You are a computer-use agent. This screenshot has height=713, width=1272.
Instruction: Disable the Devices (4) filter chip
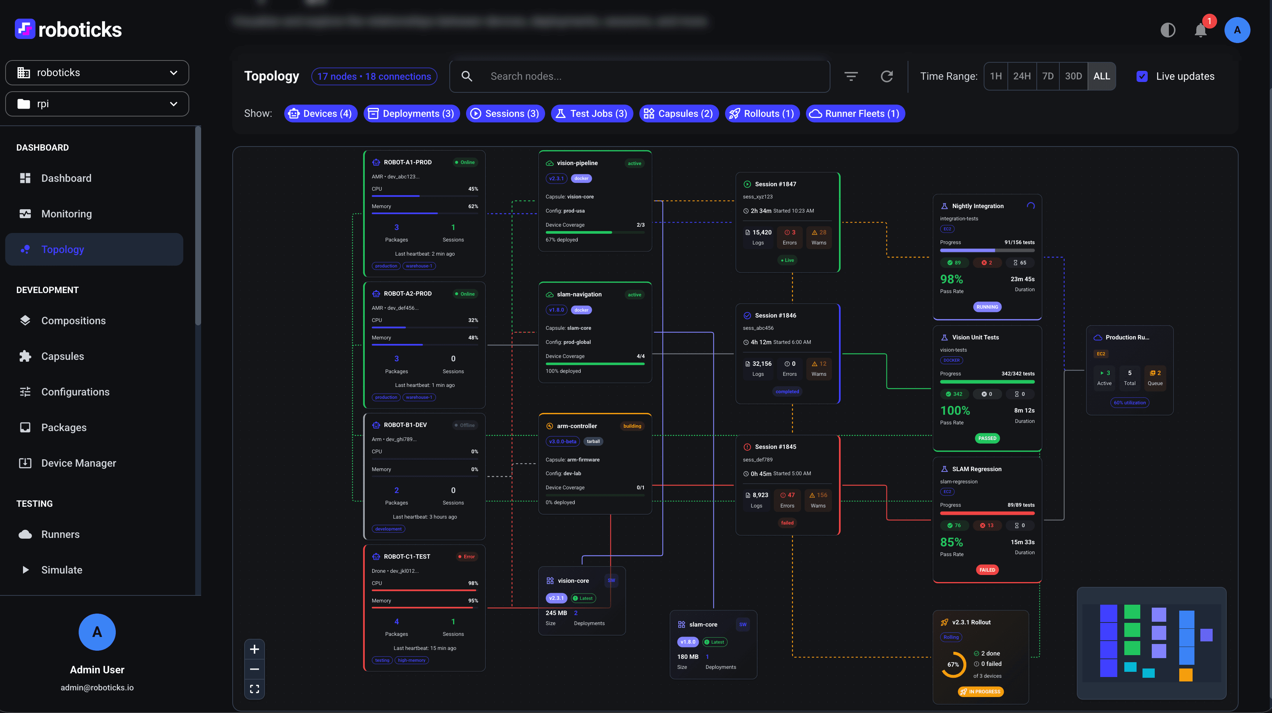(321, 114)
